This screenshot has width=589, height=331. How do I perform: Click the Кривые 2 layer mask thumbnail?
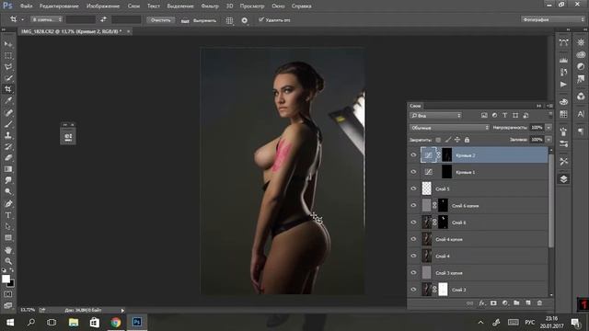click(x=447, y=155)
